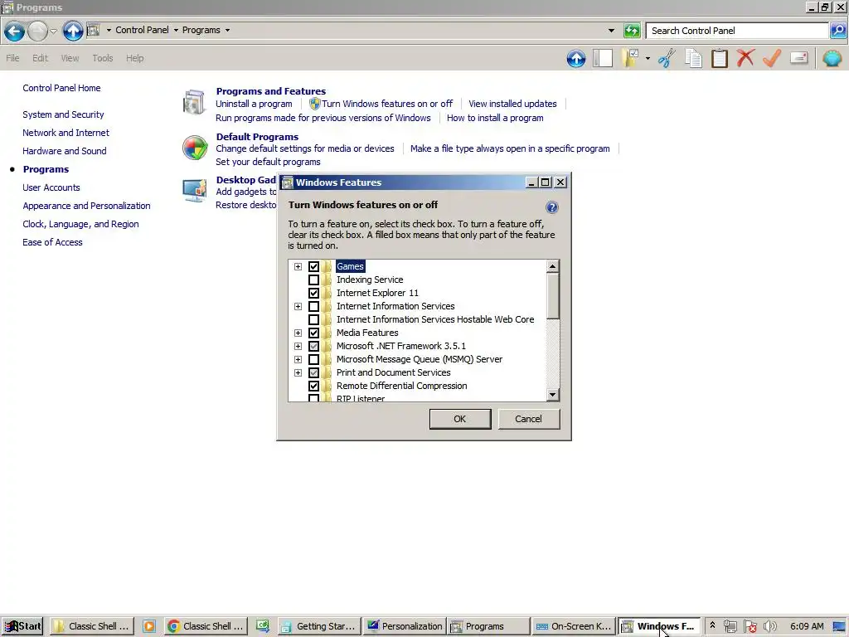Expand the Games feature node
849x637 pixels.
coord(298,266)
